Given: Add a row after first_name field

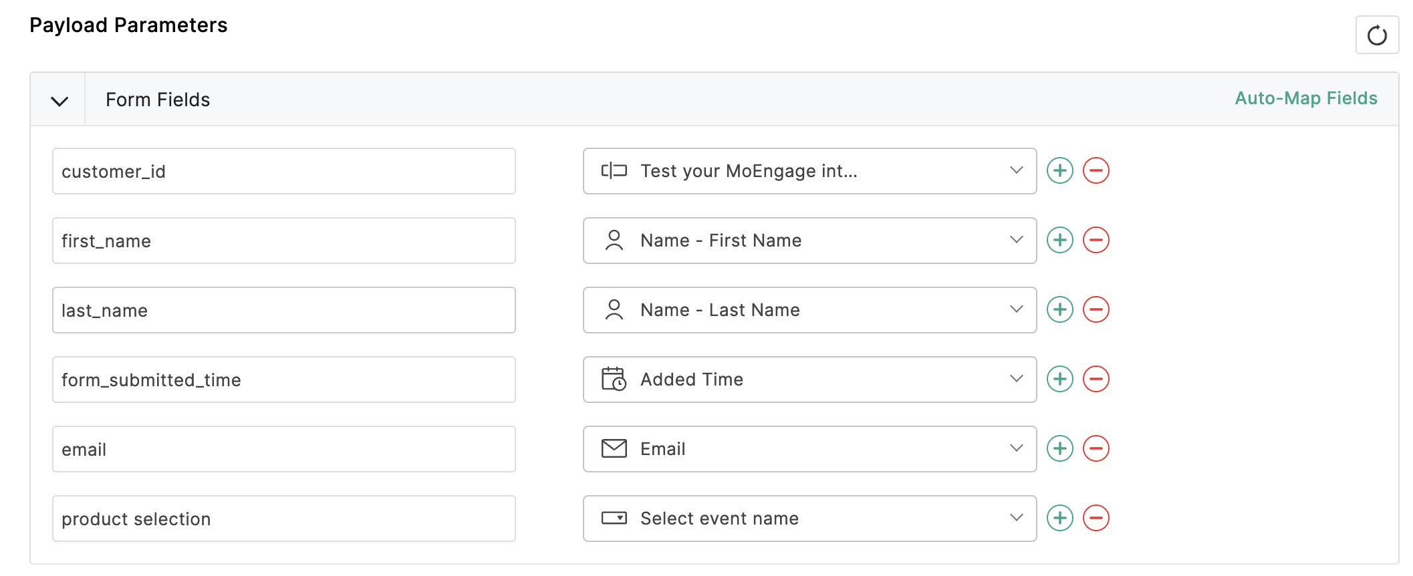Looking at the screenshot, I should (1059, 241).
